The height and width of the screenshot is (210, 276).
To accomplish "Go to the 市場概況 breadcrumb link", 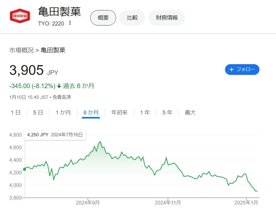I will coord(21,50).
